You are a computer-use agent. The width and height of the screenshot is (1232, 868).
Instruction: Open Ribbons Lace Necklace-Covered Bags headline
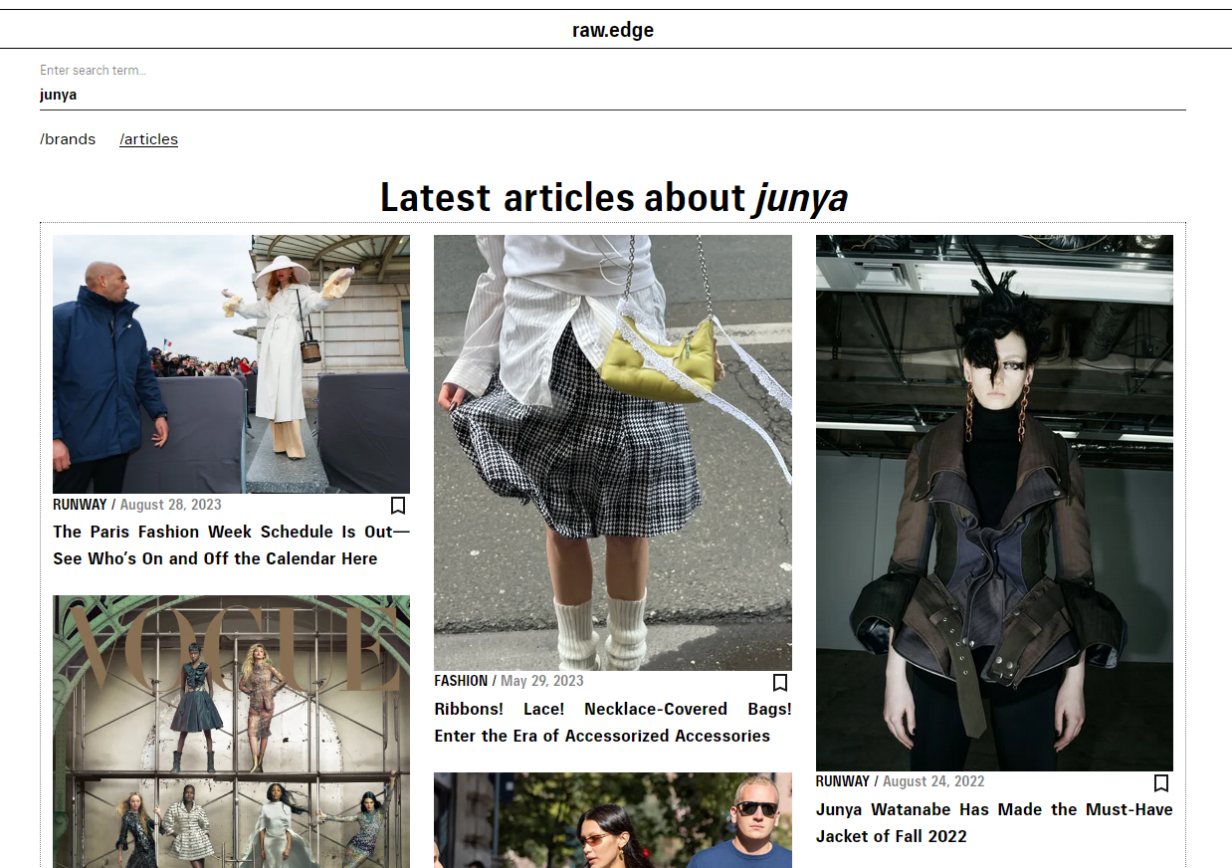(613, 723)
